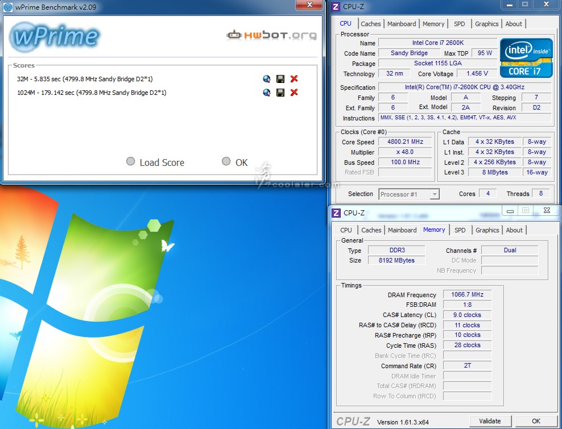
Task: Minimize the top CPU-Z window
Action: pyautogui.click(x=510, y=5)
